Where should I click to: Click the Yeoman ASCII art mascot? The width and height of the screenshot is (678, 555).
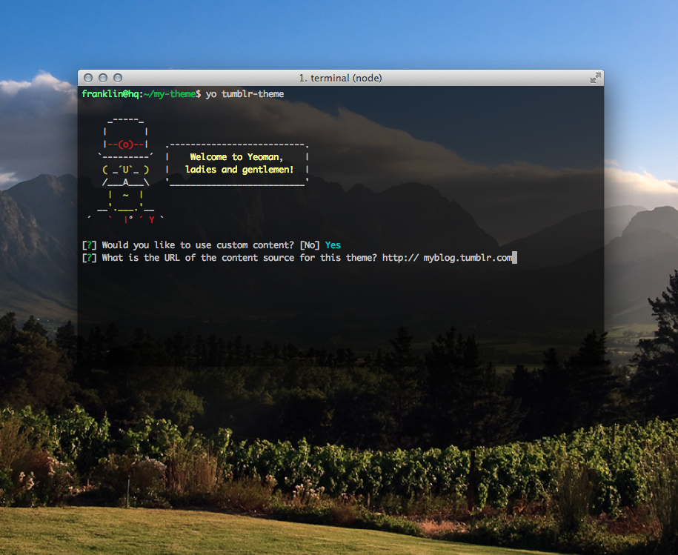point(125,170)
